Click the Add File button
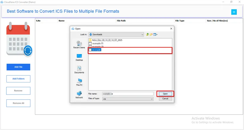This screenshot has width=244, height=130. (x=18, y=67)
